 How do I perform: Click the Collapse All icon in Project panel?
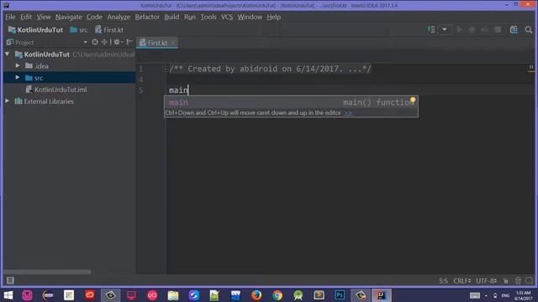[x=104, y=42]
